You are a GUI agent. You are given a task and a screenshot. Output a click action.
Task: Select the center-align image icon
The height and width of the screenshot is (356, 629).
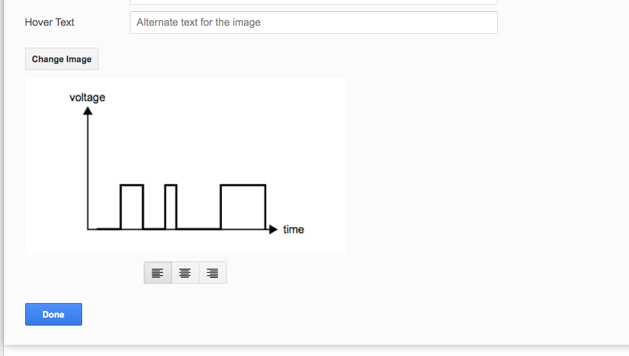pyautogui.click(x=185, y=273)
